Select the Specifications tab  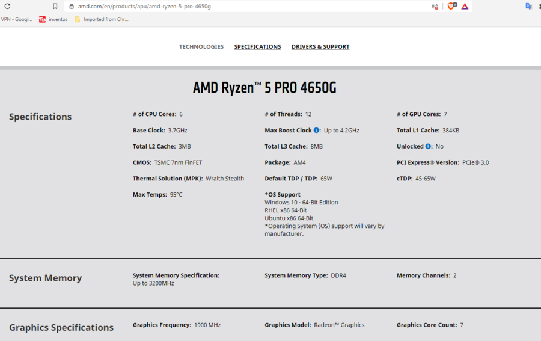pos(257,46)
